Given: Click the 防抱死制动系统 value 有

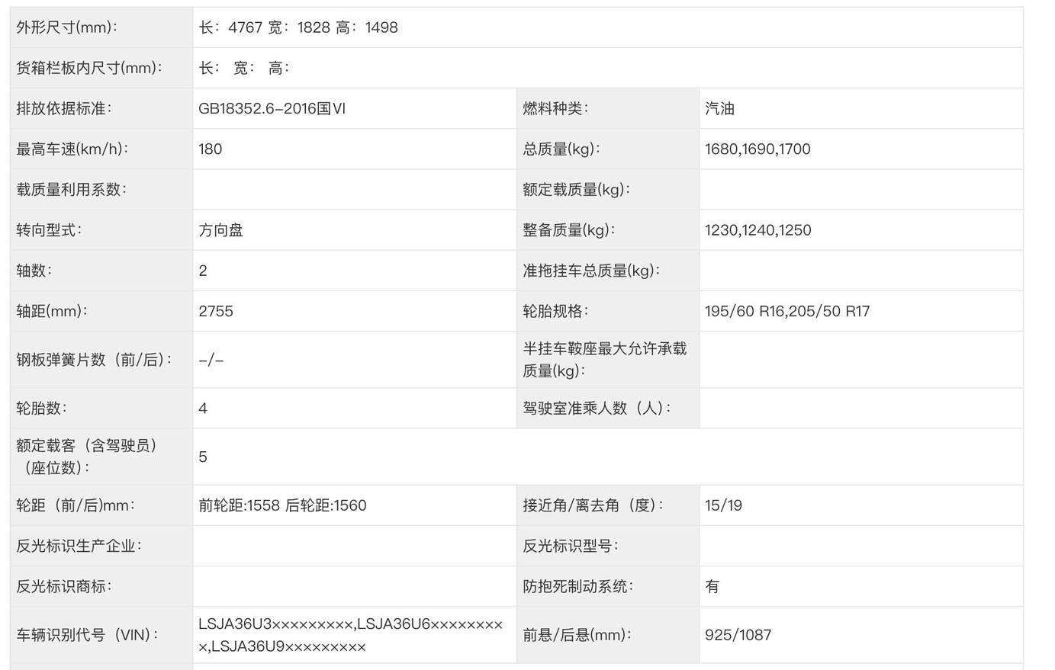Looking at the screenshot, I should (x=712, y=586).
